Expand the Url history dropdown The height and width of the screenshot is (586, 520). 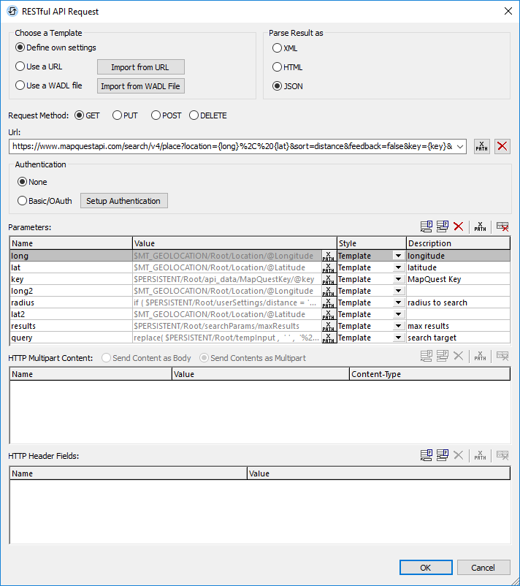click(x=459, y=146)
